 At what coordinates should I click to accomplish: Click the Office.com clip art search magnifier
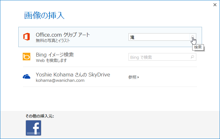193,37
